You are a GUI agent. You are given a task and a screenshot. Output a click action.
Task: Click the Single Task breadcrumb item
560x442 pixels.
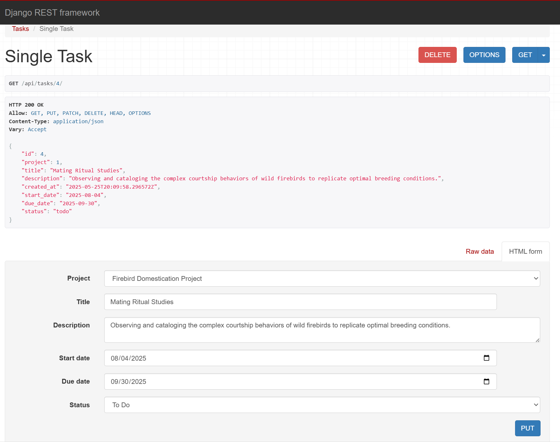[56, 29]
